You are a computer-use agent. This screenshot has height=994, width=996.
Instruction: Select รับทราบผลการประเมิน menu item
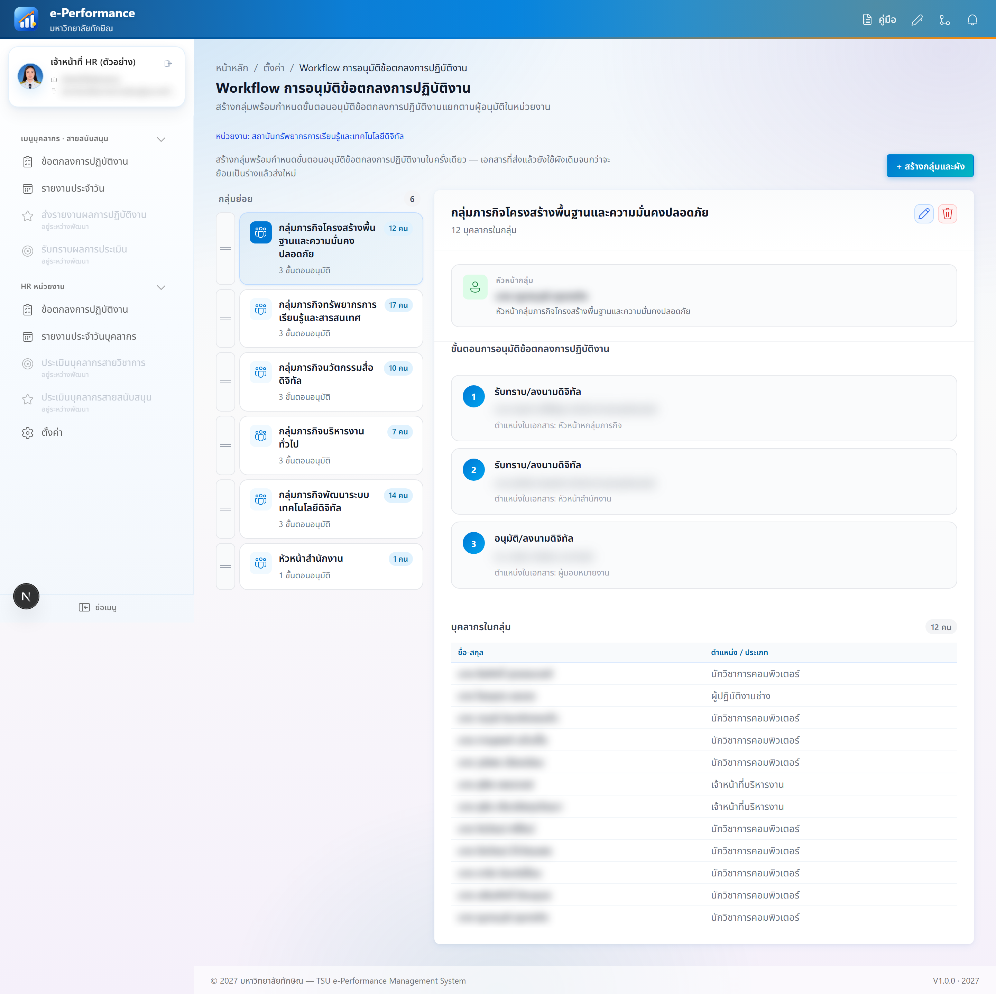tap(84, 254)
